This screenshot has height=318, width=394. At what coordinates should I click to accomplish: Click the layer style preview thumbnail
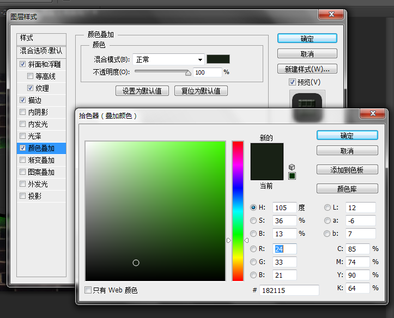click(x=308, y=103)
